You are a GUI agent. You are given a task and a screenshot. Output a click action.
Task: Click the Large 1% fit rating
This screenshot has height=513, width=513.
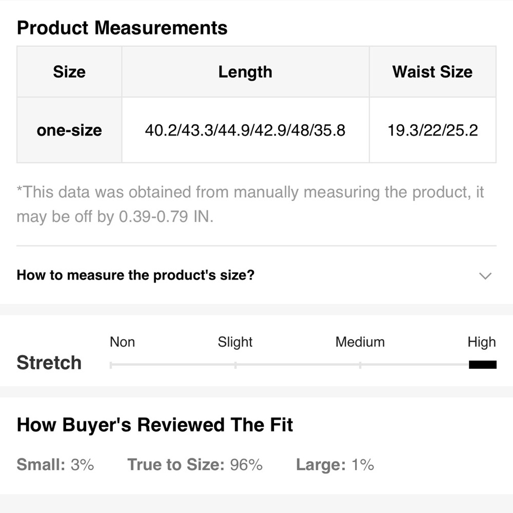(334, 465)
